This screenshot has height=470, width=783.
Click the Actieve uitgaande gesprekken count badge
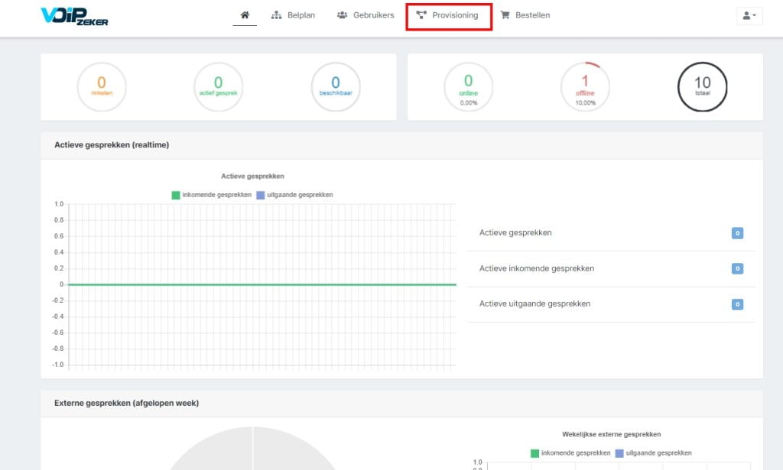737,304
